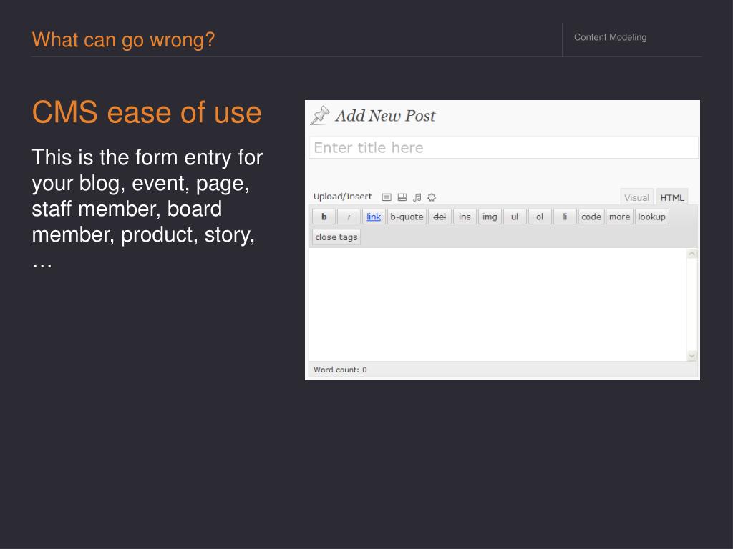Add a list item with li button
733x549 pixels.
(x=565, y=217)
